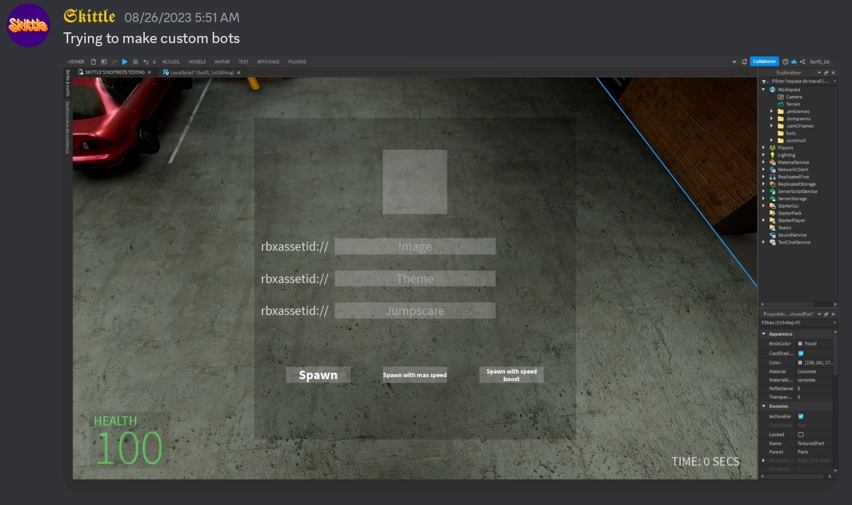Click the open place icon beside new file
This screenshot has width=852, height=505.
pos(104,62)
